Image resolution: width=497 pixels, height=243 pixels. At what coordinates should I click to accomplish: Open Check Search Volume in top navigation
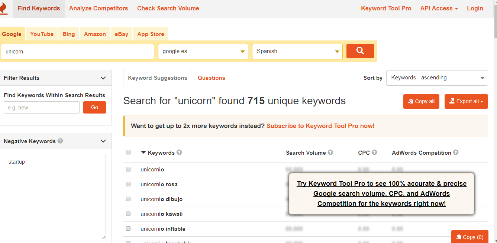click(x=168, y=8)
